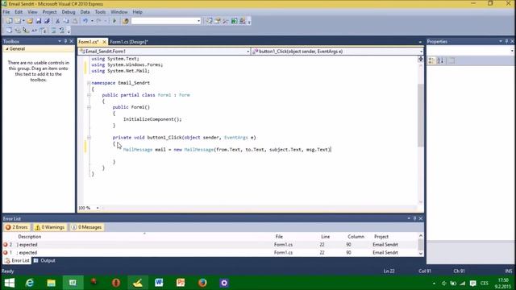The image size is (516, 290).
Task: Click the Undo arrow icon
Action: (85, 21)
